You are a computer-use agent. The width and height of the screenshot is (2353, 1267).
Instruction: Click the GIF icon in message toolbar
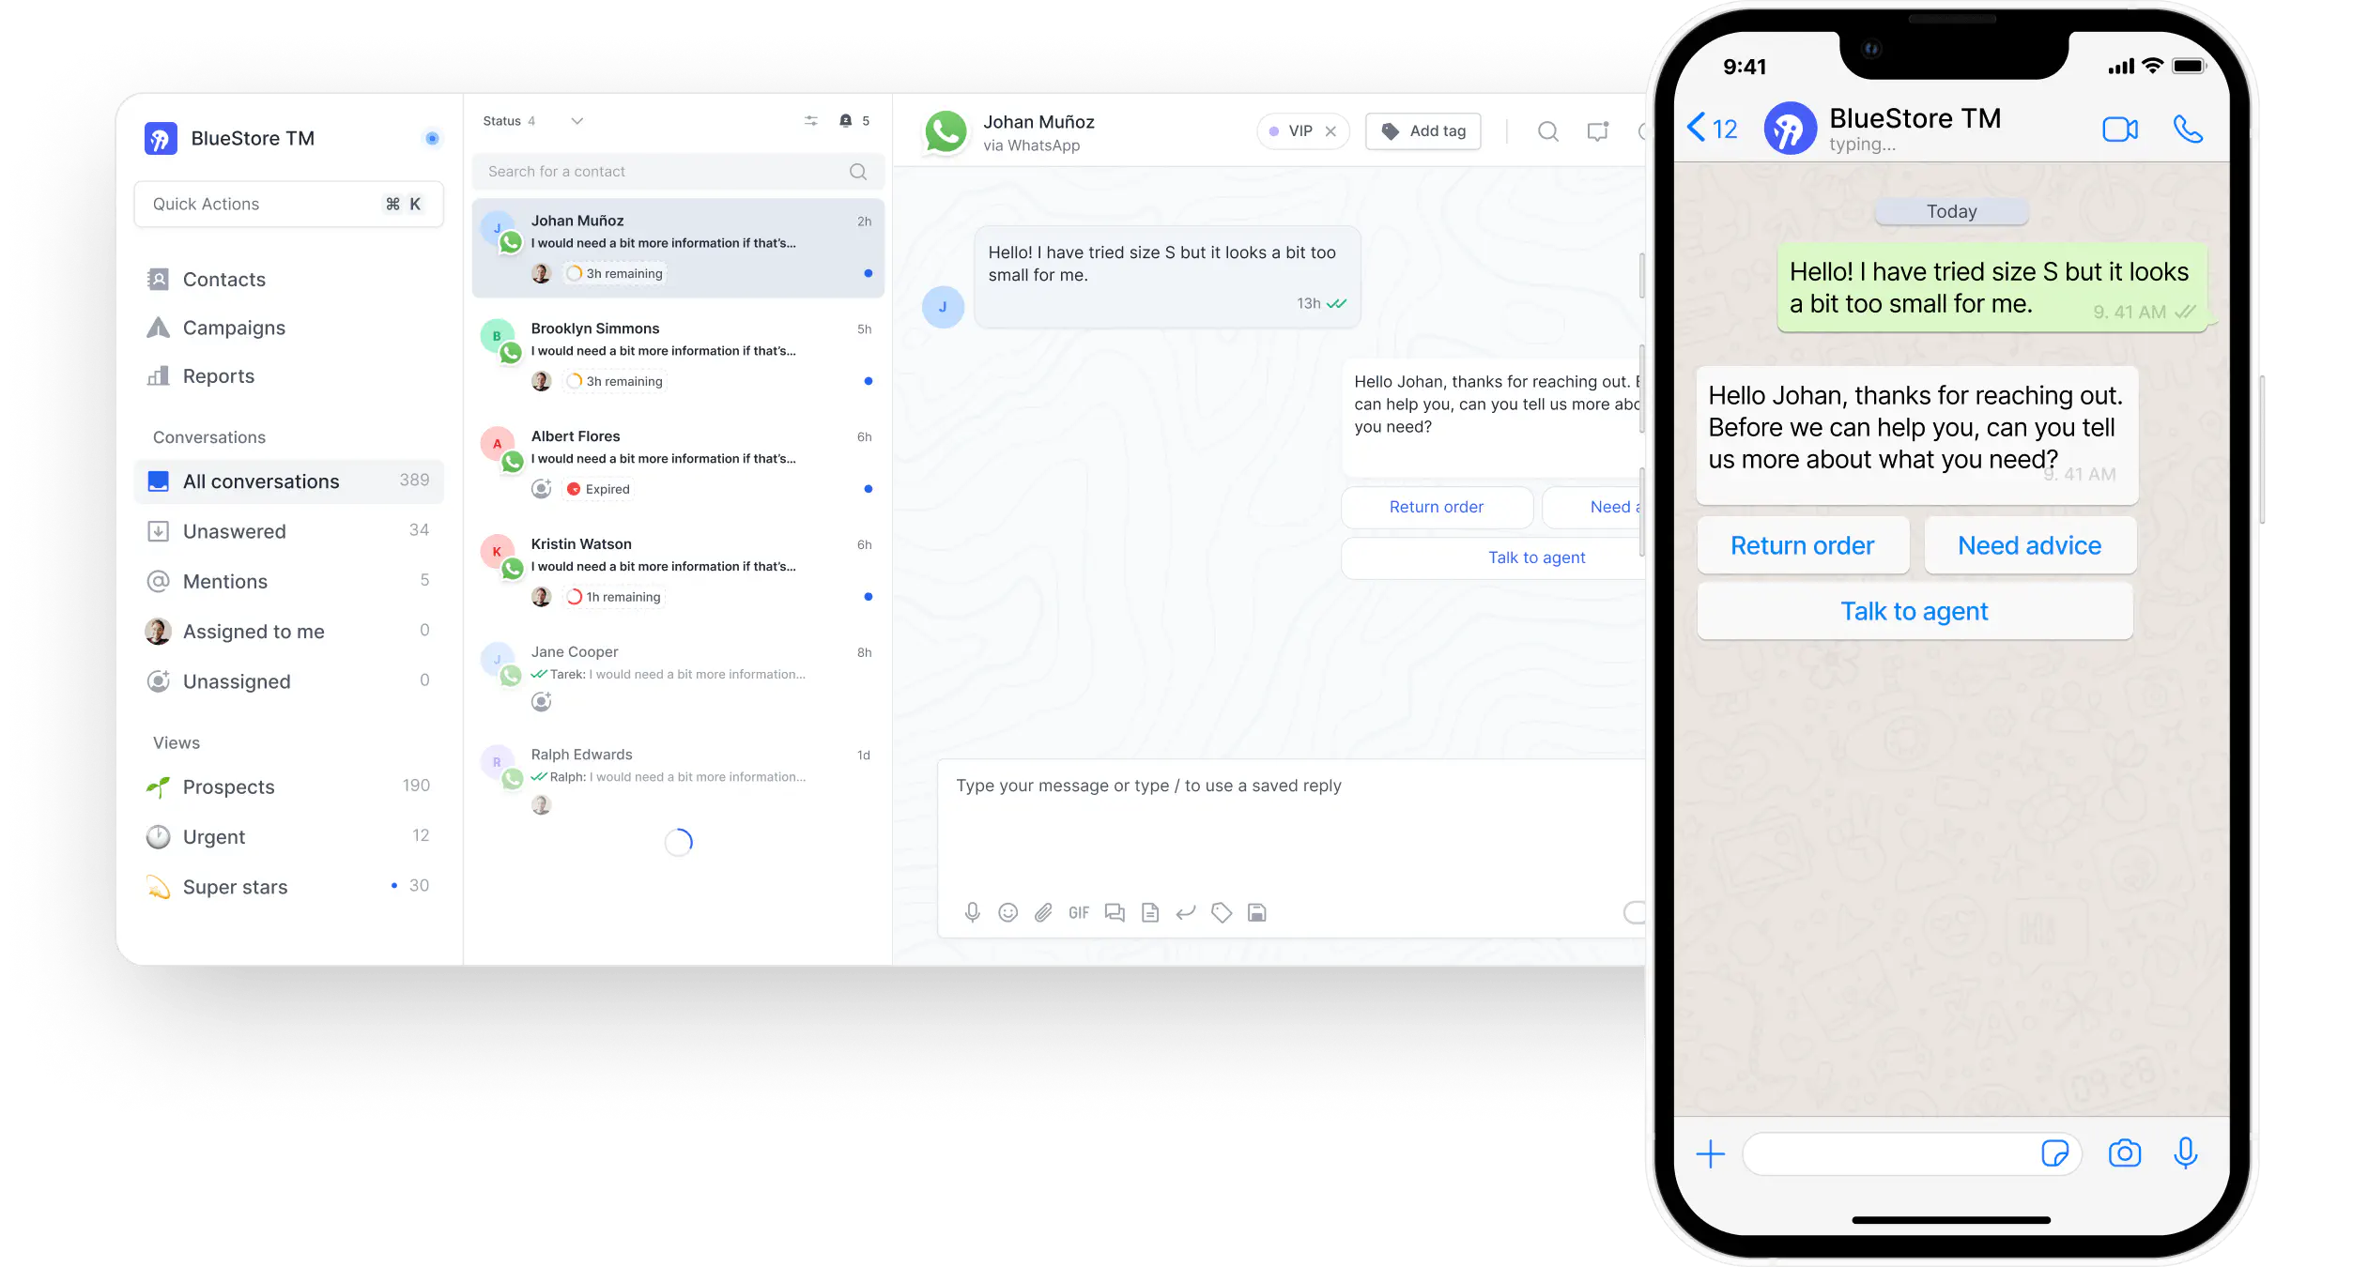[1078, 913]
